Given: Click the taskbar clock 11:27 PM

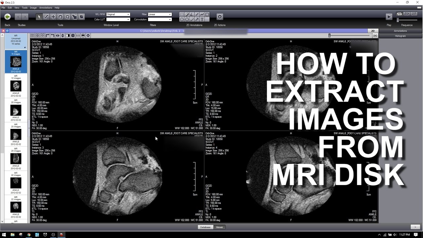Looking at the screenshot, I should [x=404, y=234].
